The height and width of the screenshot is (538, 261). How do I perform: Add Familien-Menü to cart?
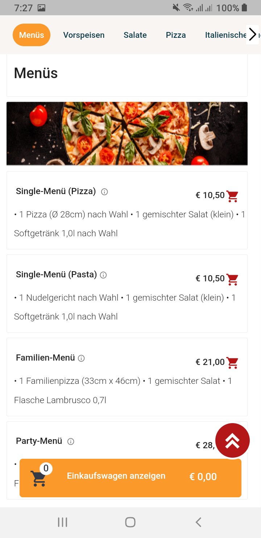tap(232, 362)
